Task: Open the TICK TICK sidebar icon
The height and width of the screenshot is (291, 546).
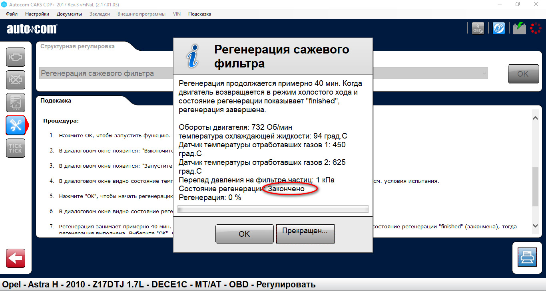Action: click(16, 148)
